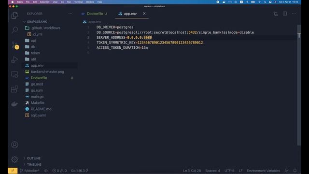Open backend-master.png file
The image size is (309, 174).
47,72
